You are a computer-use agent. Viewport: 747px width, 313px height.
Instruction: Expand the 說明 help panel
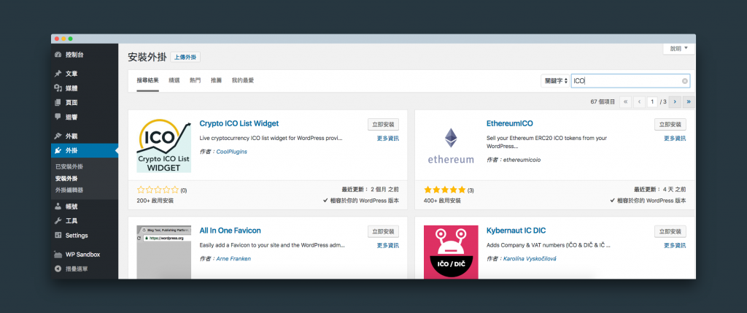pos(679,49)
